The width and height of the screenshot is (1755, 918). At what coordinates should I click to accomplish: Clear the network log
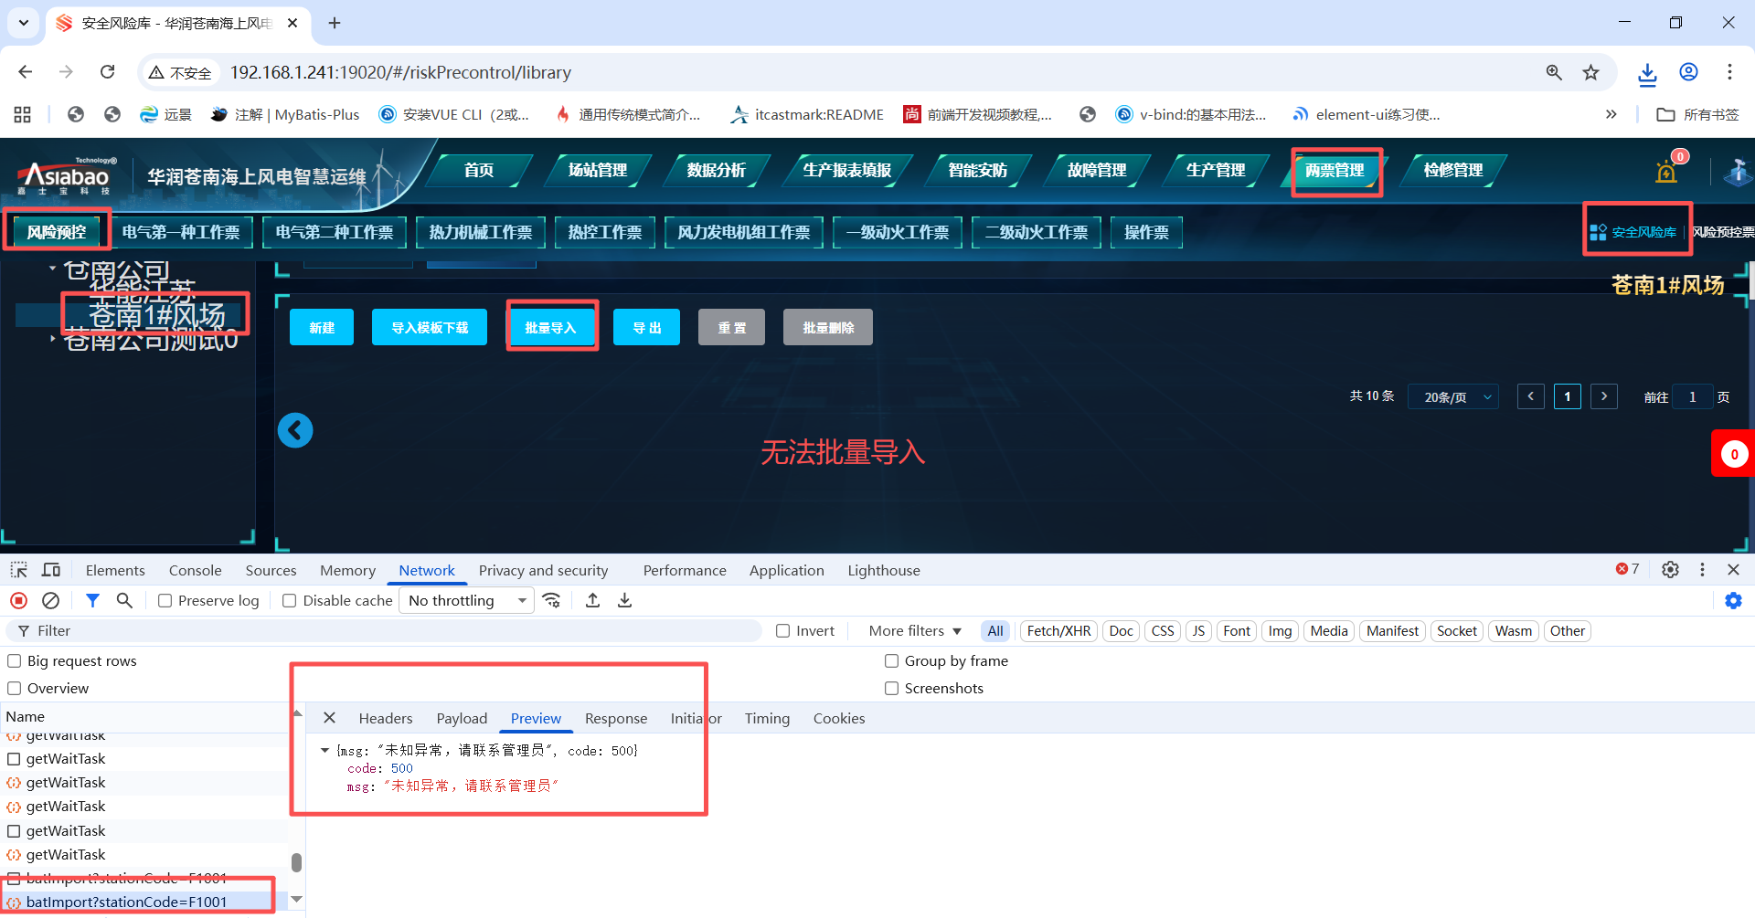point(51,600)
